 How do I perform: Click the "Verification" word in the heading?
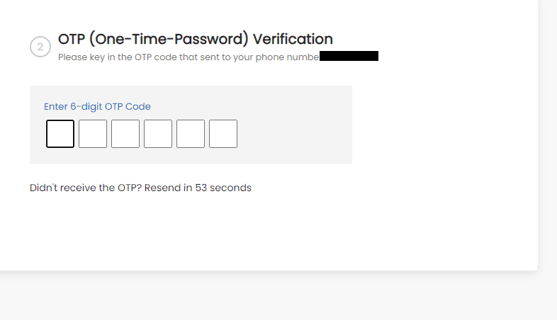coord(293,39)
